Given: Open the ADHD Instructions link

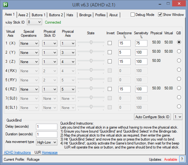Looking at the screenshot, I should click(17, 152).
